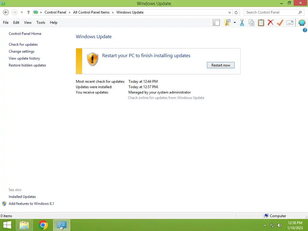This screenshot has height=231, width=308.
Task: Open Add features to Windows 8.1
Action: point(31,204)
